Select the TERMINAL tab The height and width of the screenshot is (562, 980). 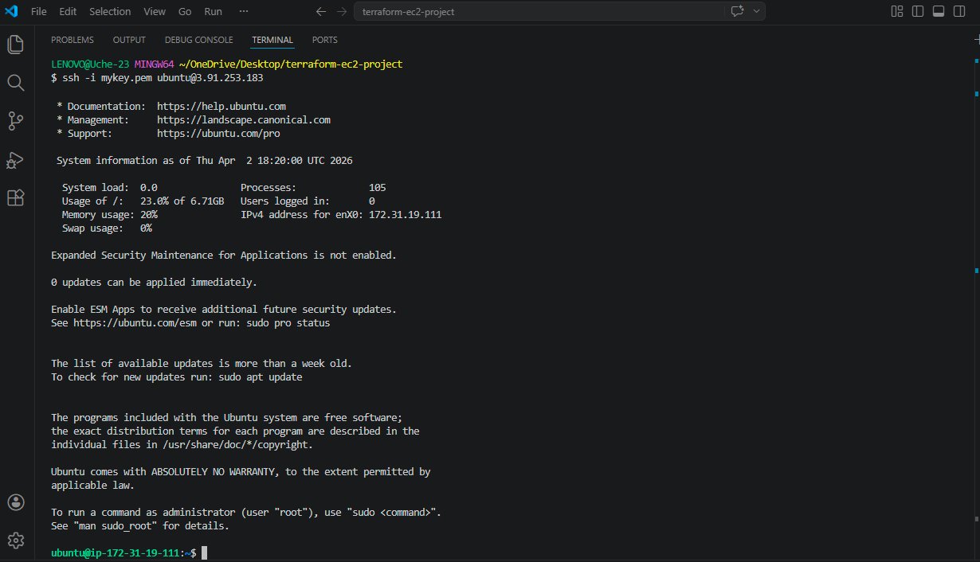tap(272, 40)
